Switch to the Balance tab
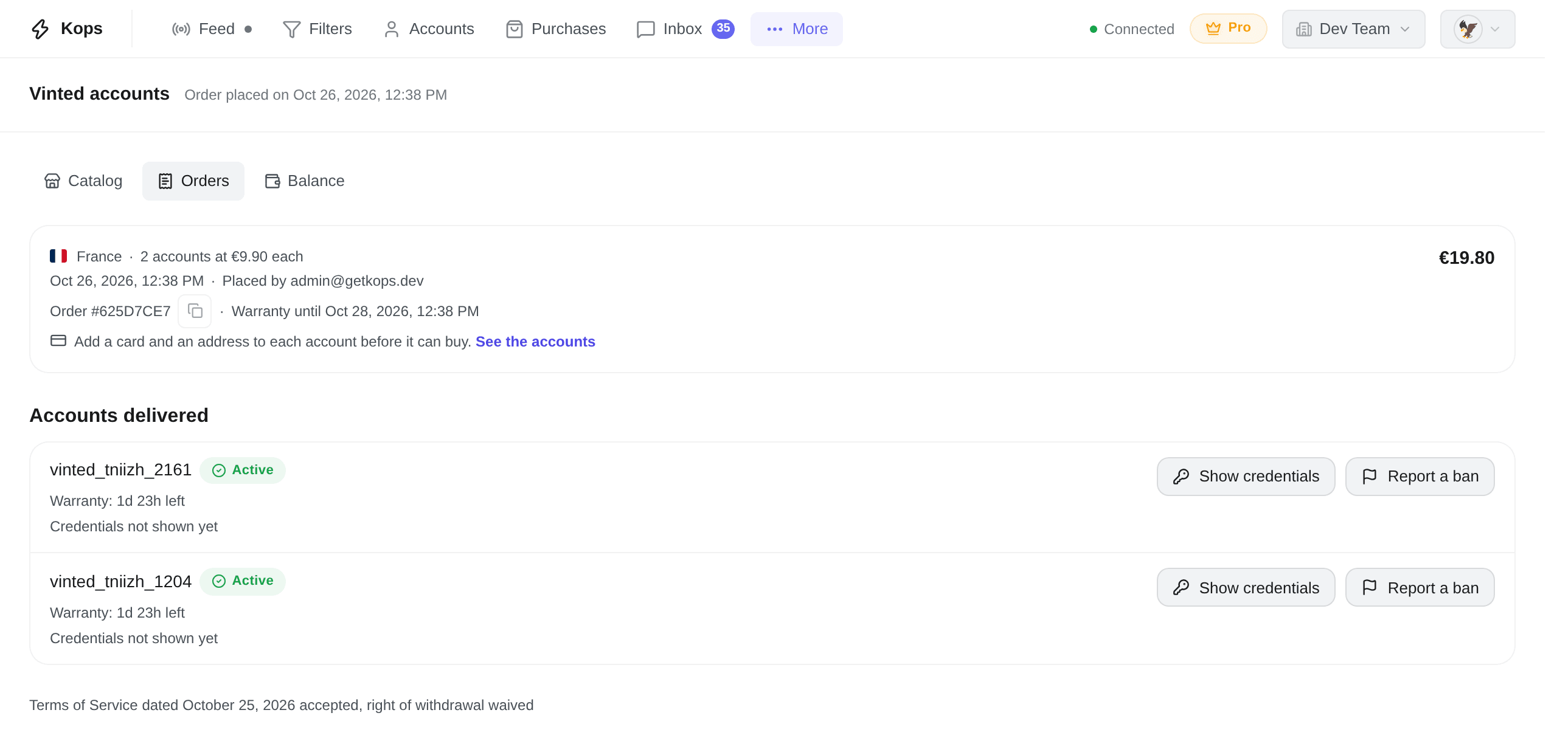This screenshot has width=1557, height=755. tap(304, 181)
